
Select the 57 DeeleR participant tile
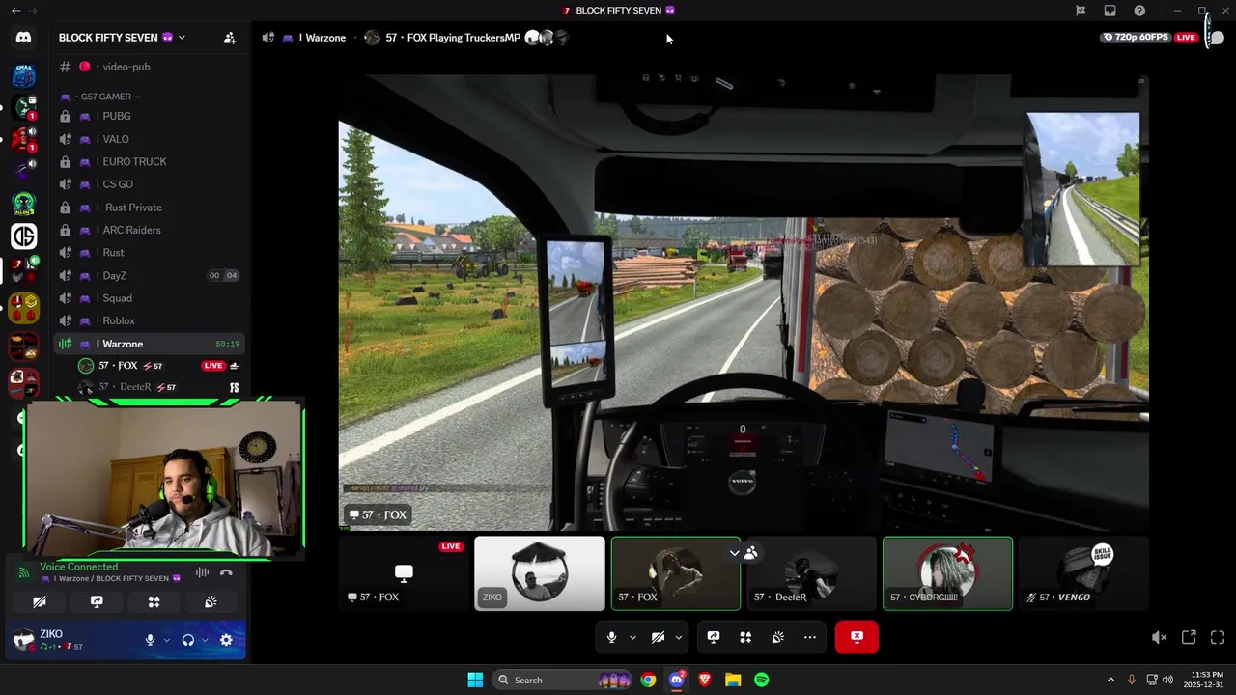[x=811, y=573]
